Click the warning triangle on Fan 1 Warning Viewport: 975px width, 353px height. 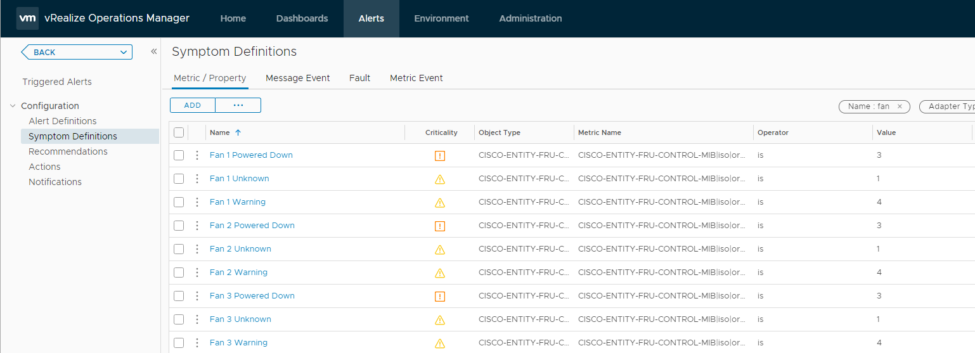440,202
